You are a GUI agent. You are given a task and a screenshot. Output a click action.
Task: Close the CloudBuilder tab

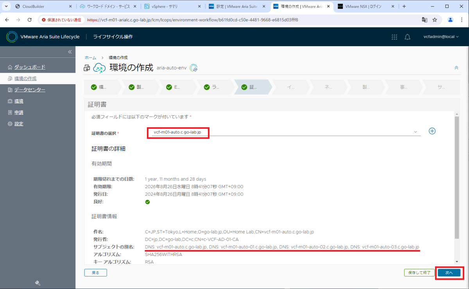(x=70, y=6)
